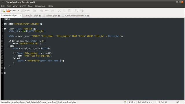Click the include('core/inc/init.inc.php') line
The width and height of the screenshot is (185, 104).
pyautogui.click(x=23, y=24)
